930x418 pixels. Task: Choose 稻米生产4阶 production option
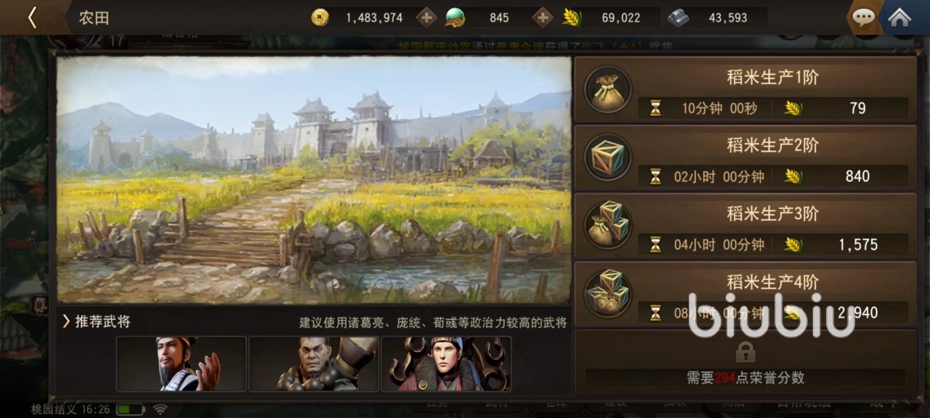[x=745, y=294]
